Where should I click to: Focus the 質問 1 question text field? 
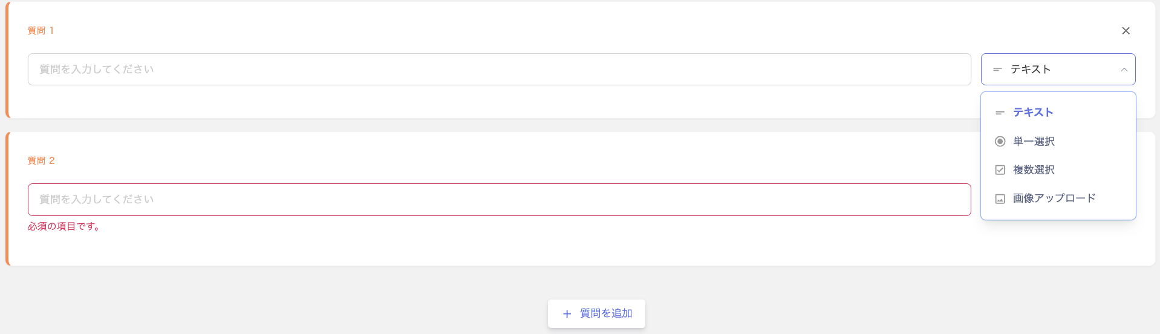pyautogui.click(x=499, y=70)
